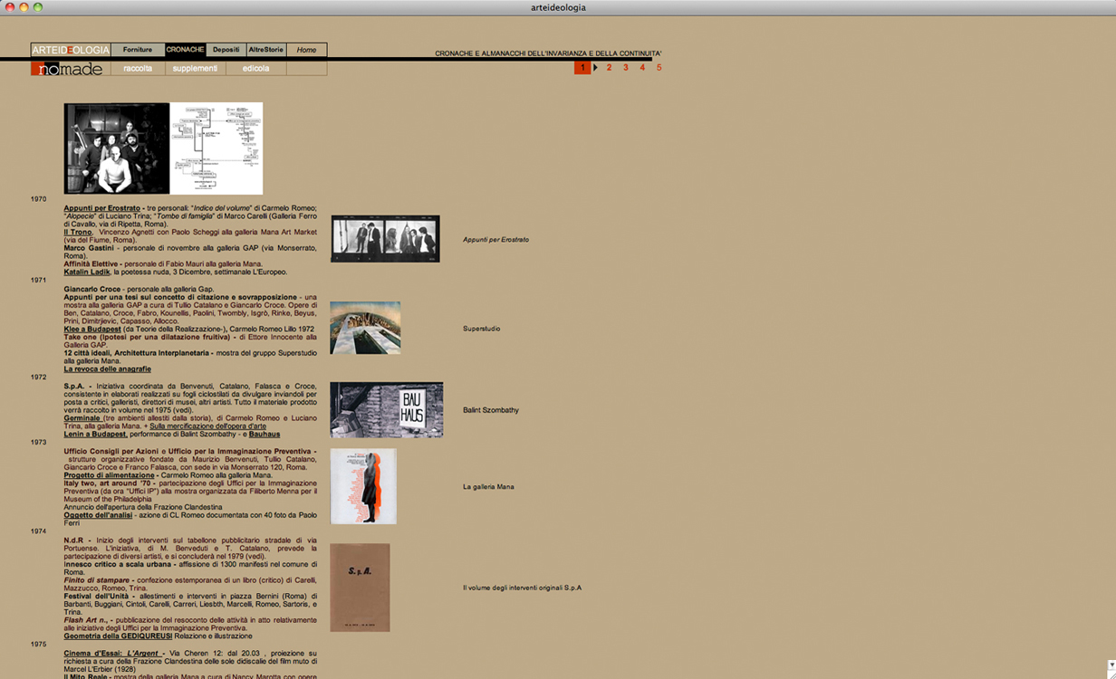This screenshot has width=1116, height=679.
Task: Click the 'Affinità Elettive' entry heading
Action: tap(91, 263)
